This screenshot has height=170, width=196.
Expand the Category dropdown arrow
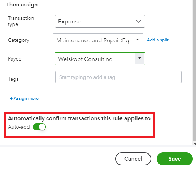138,40
